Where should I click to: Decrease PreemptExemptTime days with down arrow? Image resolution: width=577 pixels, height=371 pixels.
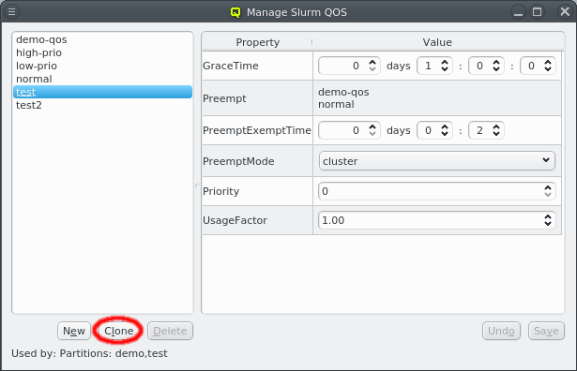point(372,134)
